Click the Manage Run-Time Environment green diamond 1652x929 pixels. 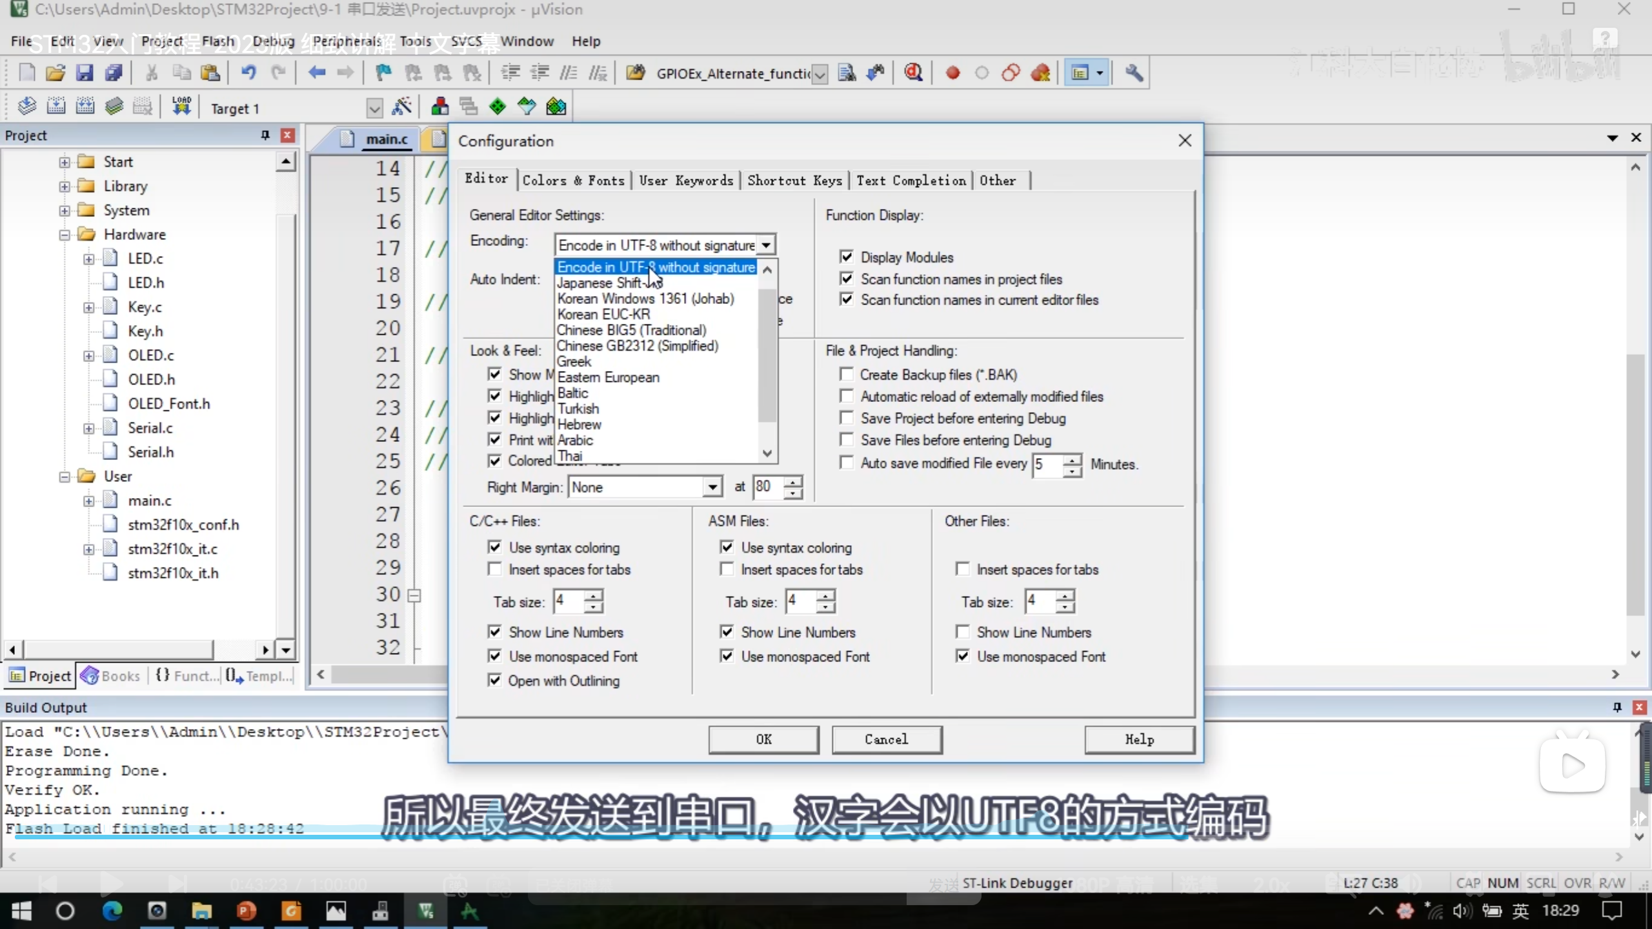(498, 106)
